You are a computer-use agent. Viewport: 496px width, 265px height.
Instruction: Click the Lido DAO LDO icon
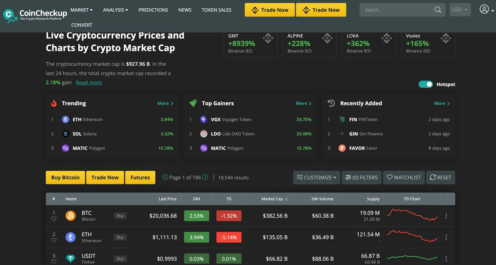204,134
